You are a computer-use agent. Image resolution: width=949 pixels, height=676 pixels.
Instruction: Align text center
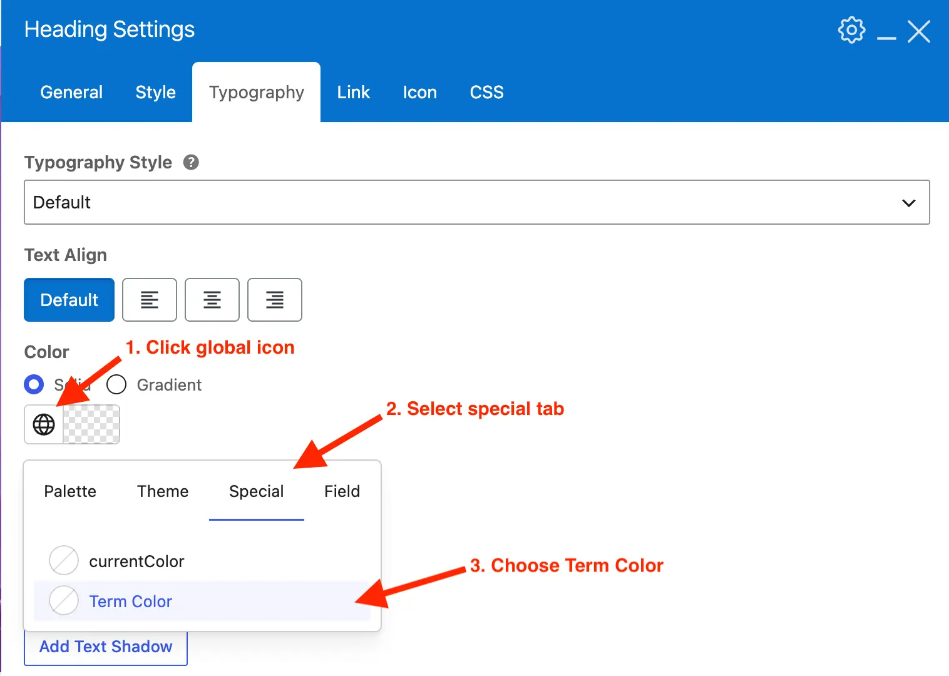(x=212, y=300)
